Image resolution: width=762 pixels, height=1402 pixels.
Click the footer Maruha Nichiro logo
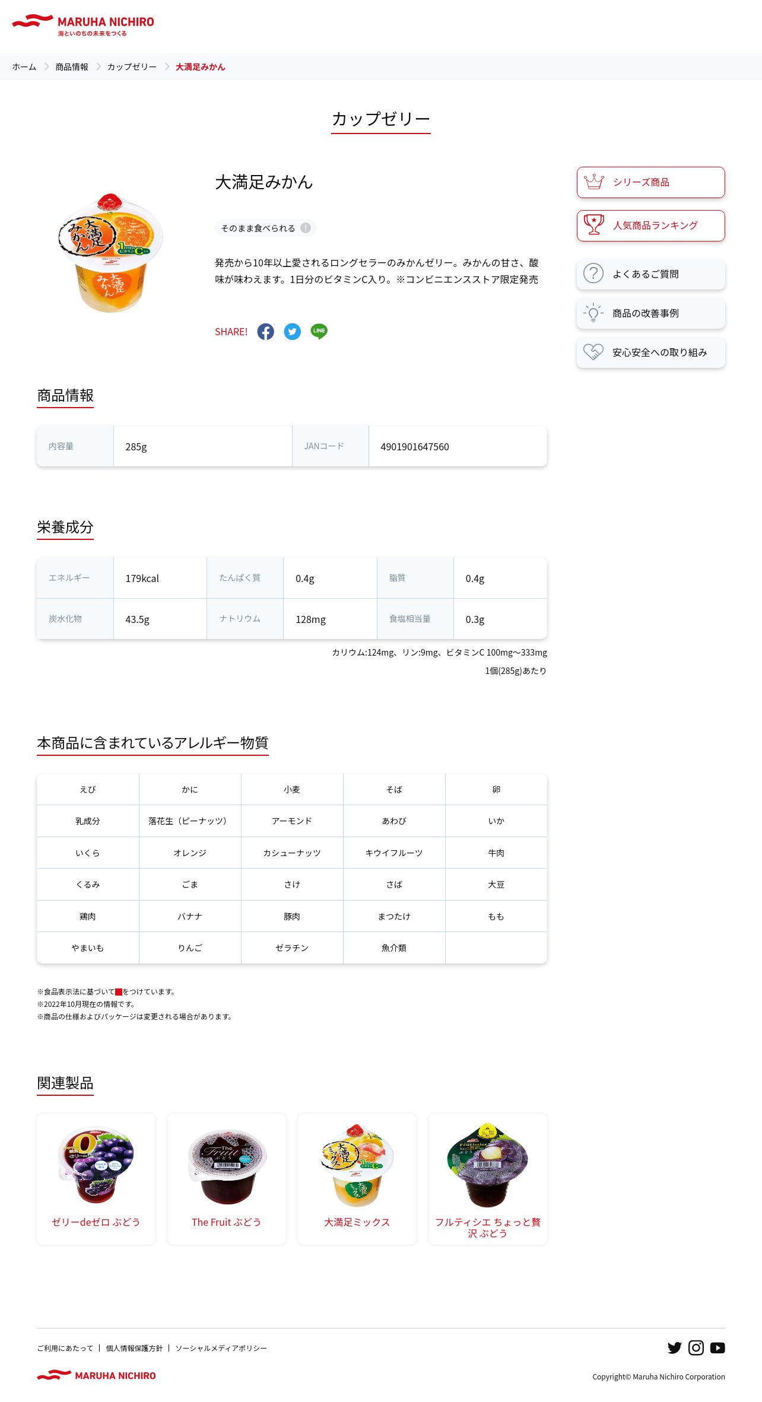coord(96,1375)
